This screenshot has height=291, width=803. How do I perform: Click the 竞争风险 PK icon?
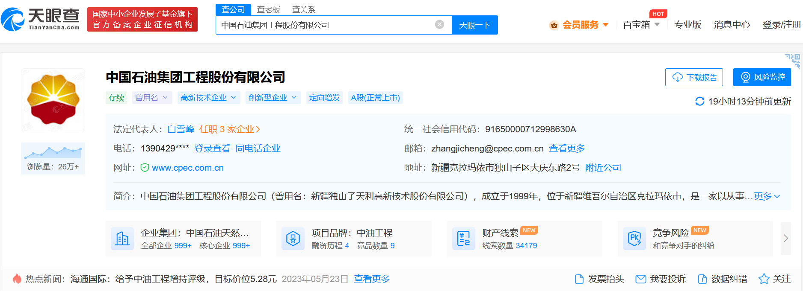634,239
